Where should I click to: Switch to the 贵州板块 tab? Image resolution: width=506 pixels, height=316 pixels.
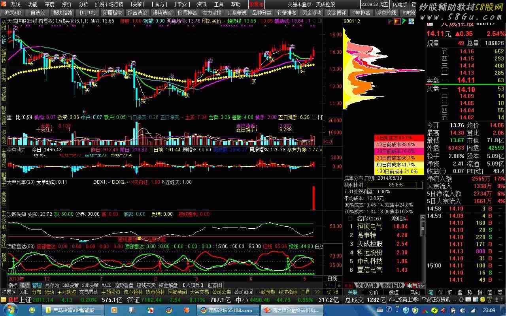(x=392, y=286)
